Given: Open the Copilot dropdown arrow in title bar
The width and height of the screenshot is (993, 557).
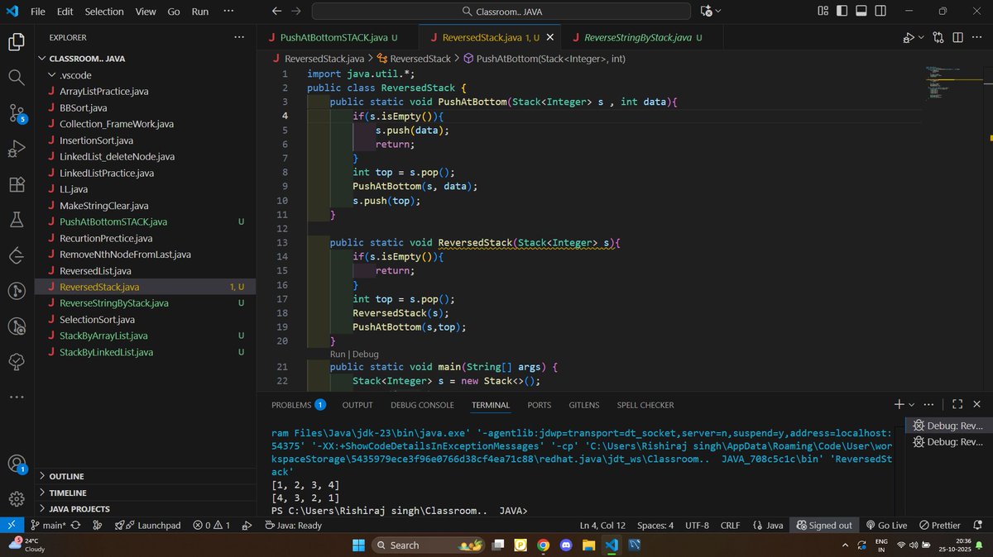Looking at the screenshot, I should tap(717, 11).
